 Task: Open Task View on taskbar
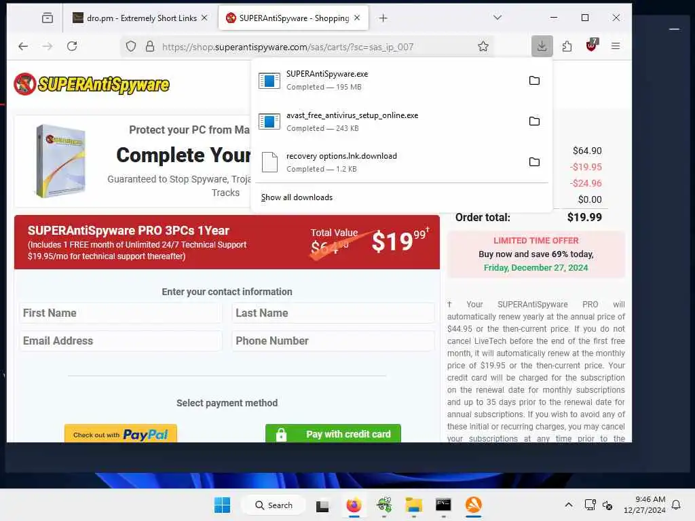pyautogui.click(x=322, y=505)
